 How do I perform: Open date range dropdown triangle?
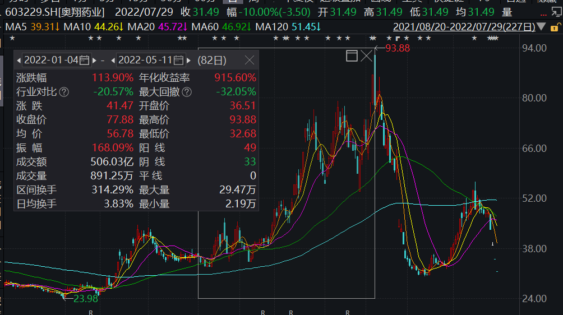pos(542,26)
